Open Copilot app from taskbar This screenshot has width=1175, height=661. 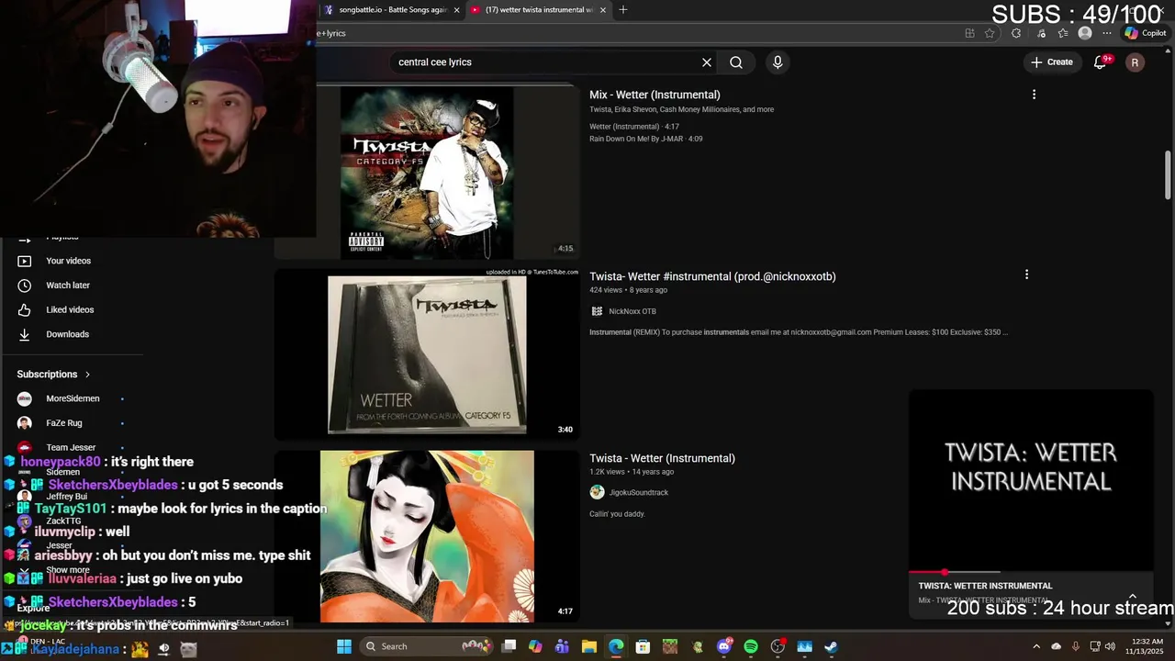point(535,646)
